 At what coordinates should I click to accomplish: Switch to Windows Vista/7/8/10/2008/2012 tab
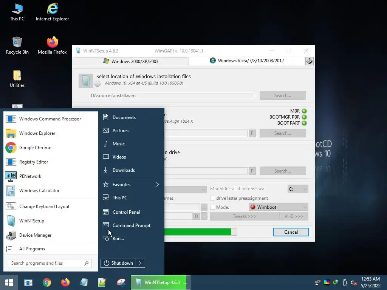(x=246, y=61)
